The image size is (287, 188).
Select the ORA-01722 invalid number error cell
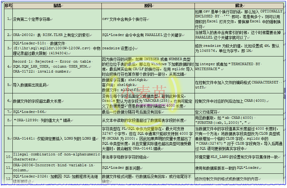pos(57,67)
